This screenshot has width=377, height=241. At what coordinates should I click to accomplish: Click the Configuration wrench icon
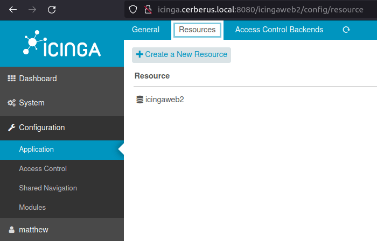[x=11, y=127]
